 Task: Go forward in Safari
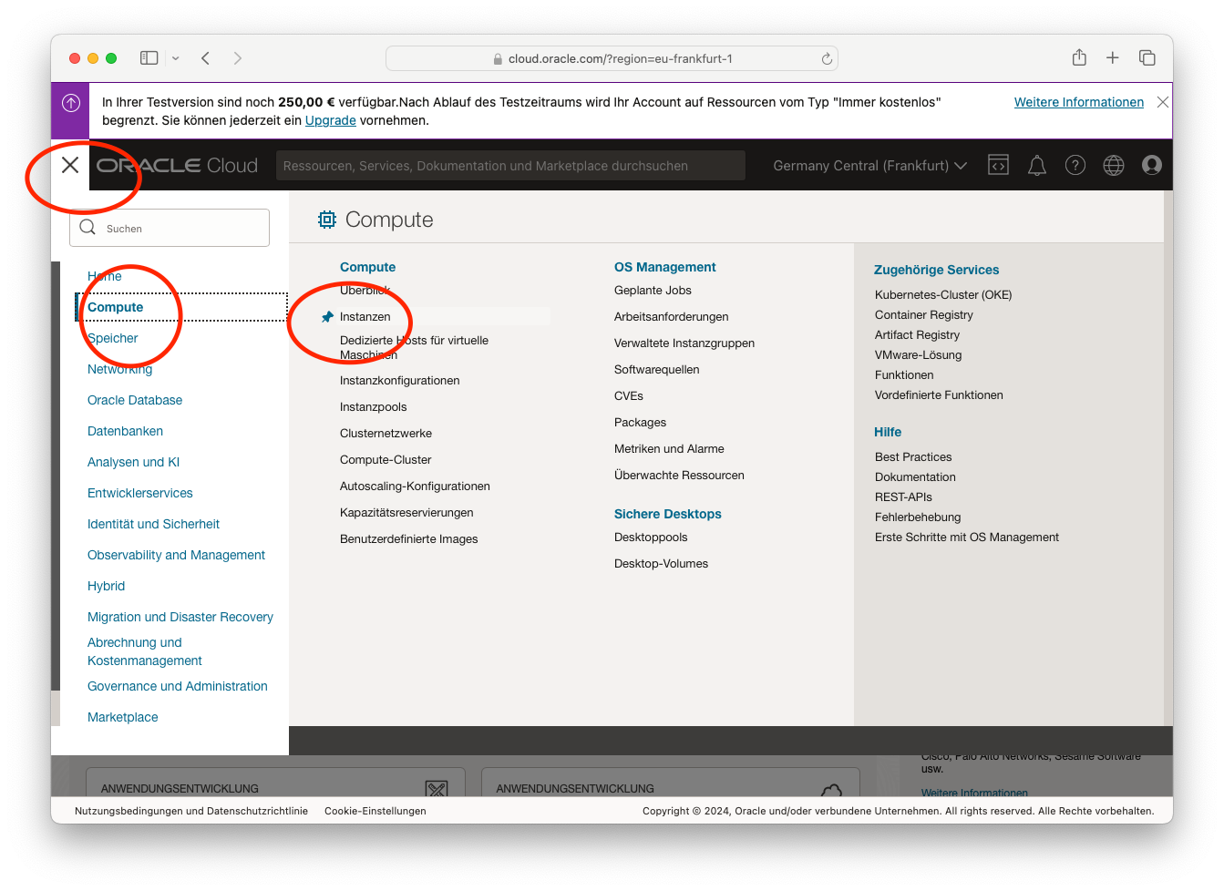238,58
